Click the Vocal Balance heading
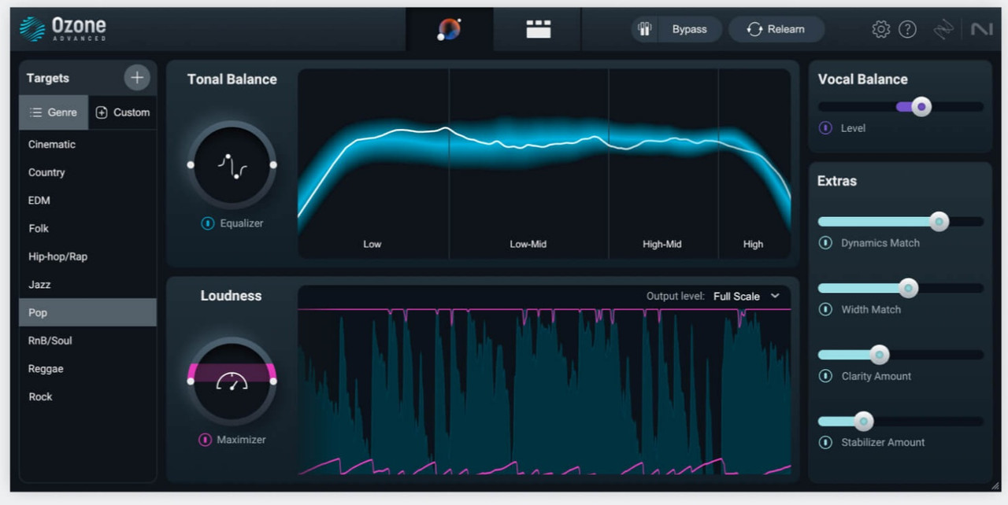 pos(862,79)
